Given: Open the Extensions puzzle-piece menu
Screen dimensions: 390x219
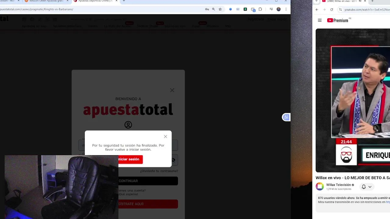Looking at the screenshot, I should pyautogui.click(x=260, y=9).
